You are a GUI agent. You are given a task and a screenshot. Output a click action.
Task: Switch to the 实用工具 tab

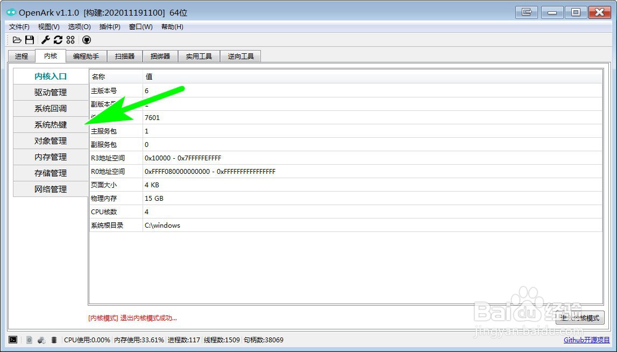(x=198, y=57)
